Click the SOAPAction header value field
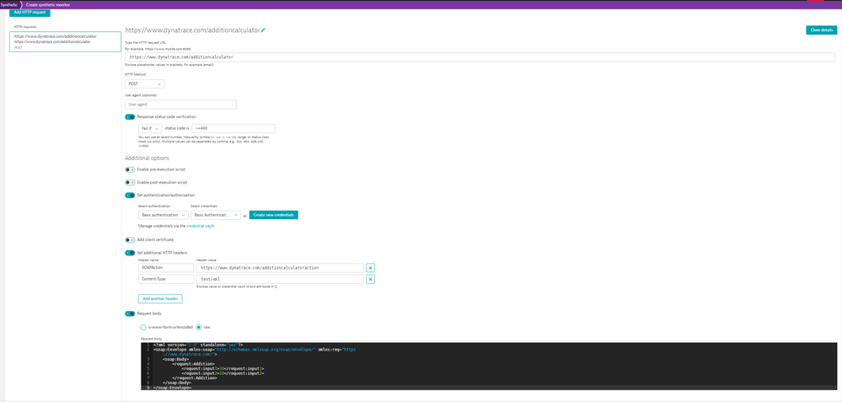 [280, 268]
